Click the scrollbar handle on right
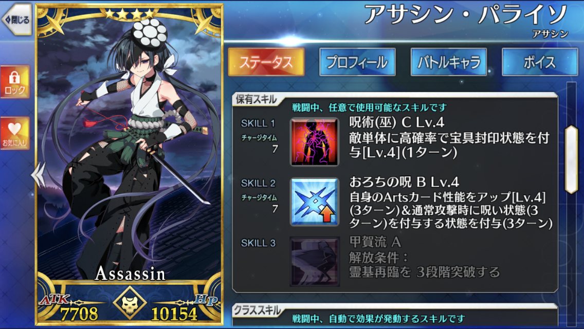584x329 pixels. [571, 159]
